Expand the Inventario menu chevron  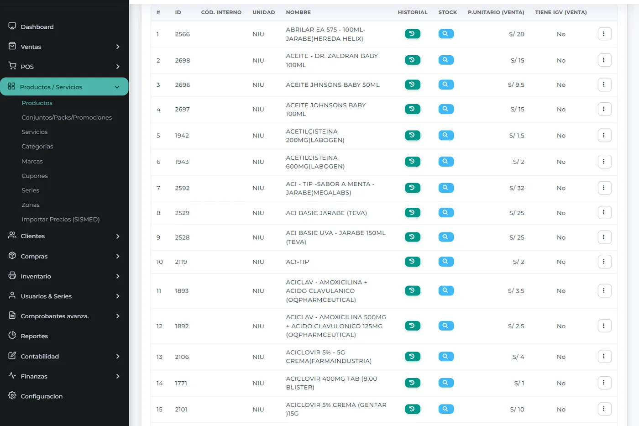(118, 276)
